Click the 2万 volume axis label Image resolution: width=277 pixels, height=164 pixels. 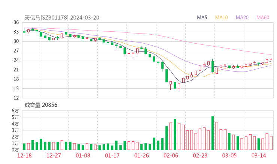tap(15, 137)
